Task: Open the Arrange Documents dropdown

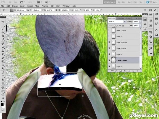Action: pos(40,2)
